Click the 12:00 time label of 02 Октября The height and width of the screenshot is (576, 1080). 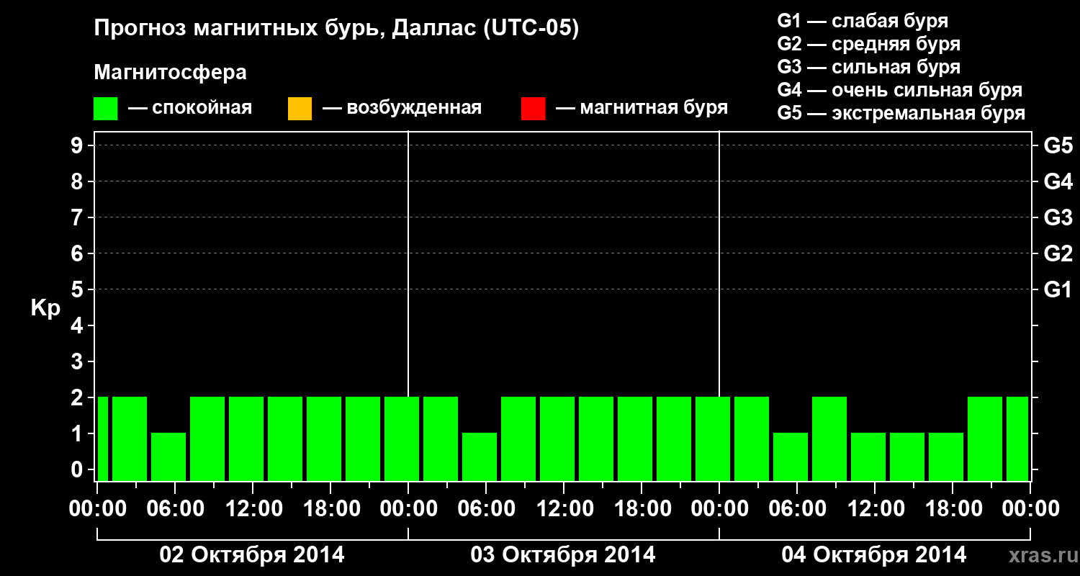click(x=253, y=509)
